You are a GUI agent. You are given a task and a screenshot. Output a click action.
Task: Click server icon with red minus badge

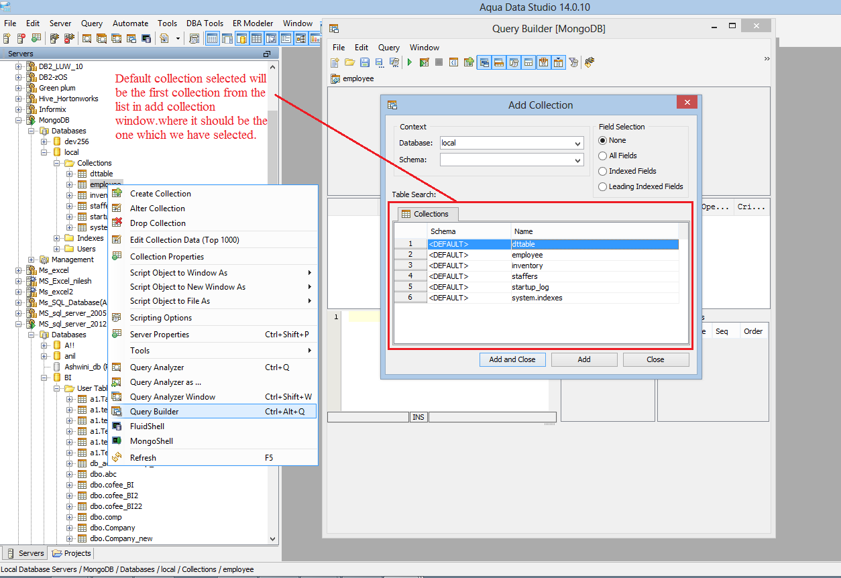pos(21,38)
